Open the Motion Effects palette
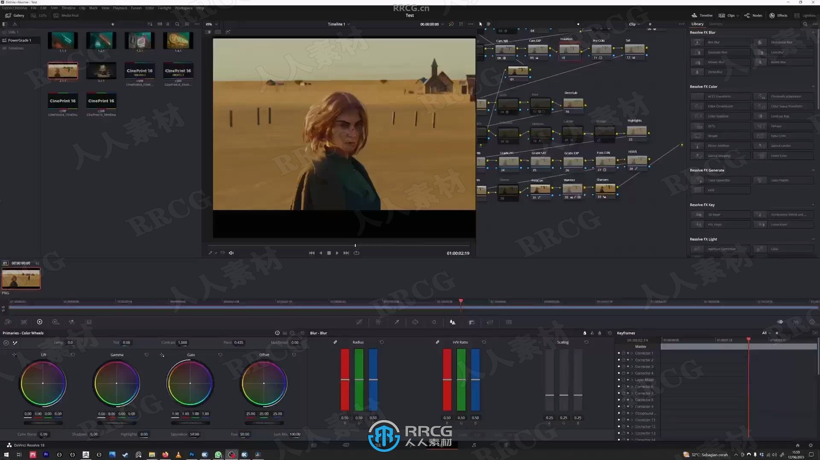Image resolution: width=820 pixels, height=460 pixels. pos(88,322)
